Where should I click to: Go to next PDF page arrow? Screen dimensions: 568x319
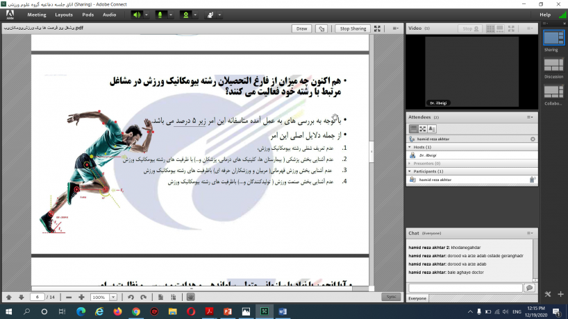click(x=22, y=297)
